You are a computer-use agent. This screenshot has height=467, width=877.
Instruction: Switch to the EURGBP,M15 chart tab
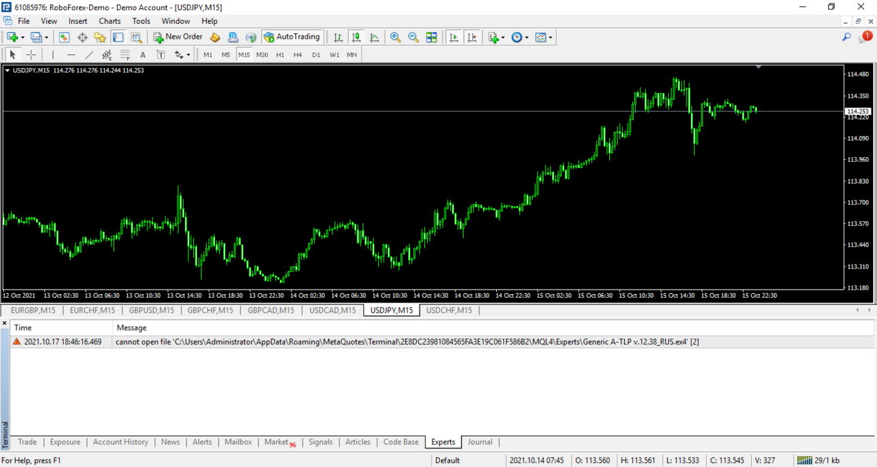pos(33,311)
